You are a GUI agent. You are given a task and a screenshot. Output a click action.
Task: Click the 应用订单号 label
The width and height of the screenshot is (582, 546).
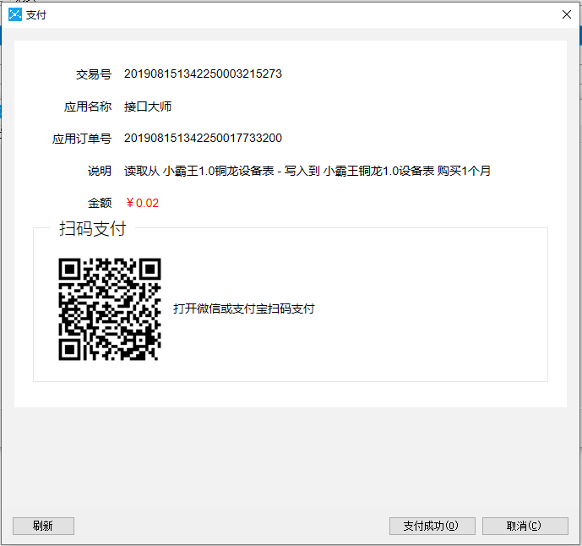pos(82,139)
